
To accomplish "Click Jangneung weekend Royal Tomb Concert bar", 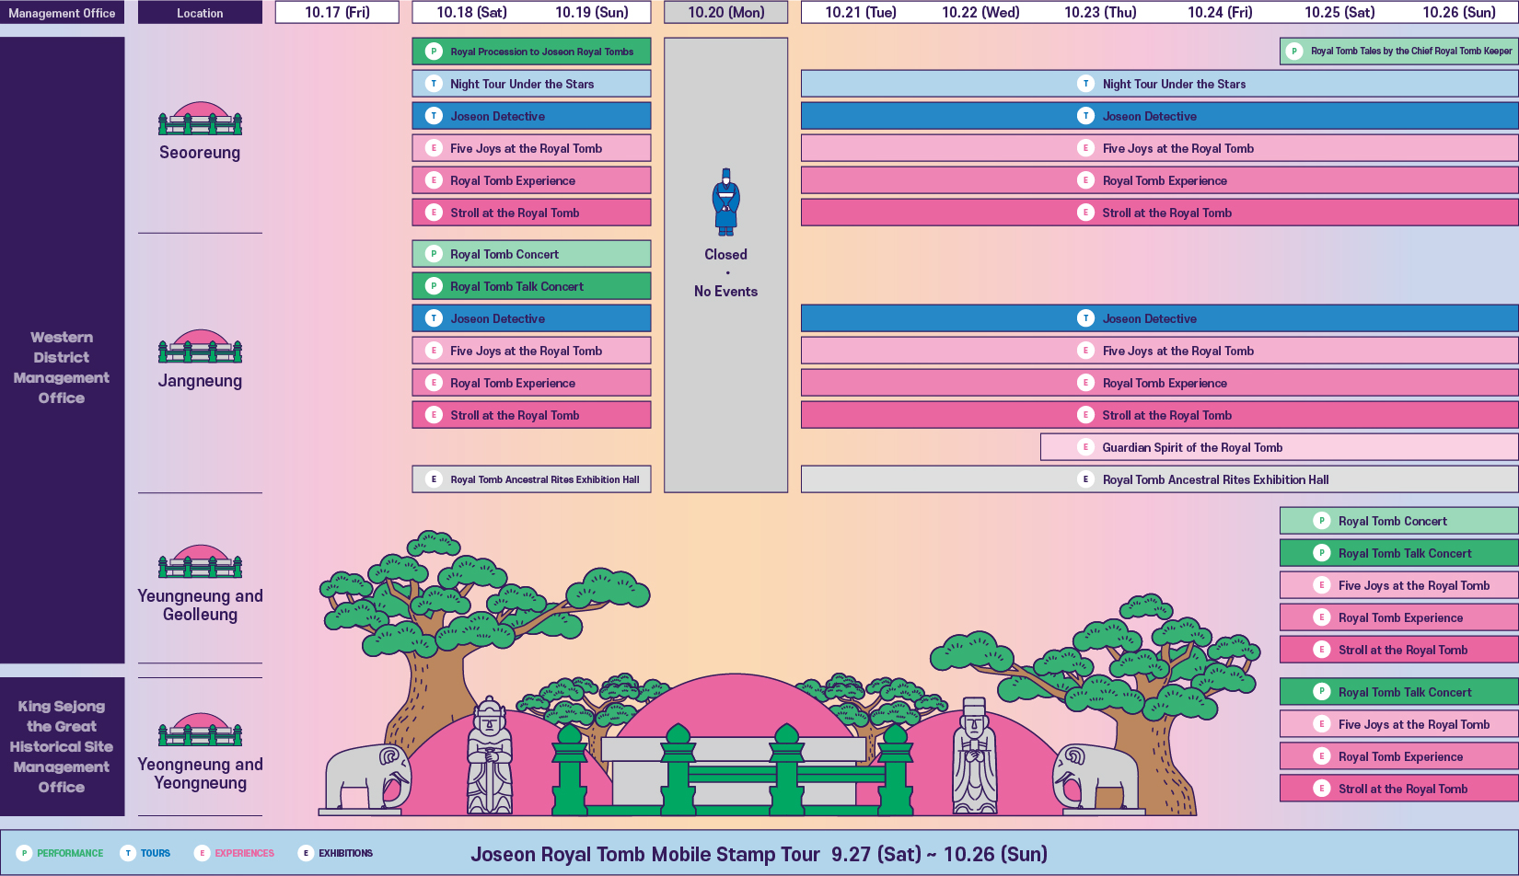I will point(531,254).
